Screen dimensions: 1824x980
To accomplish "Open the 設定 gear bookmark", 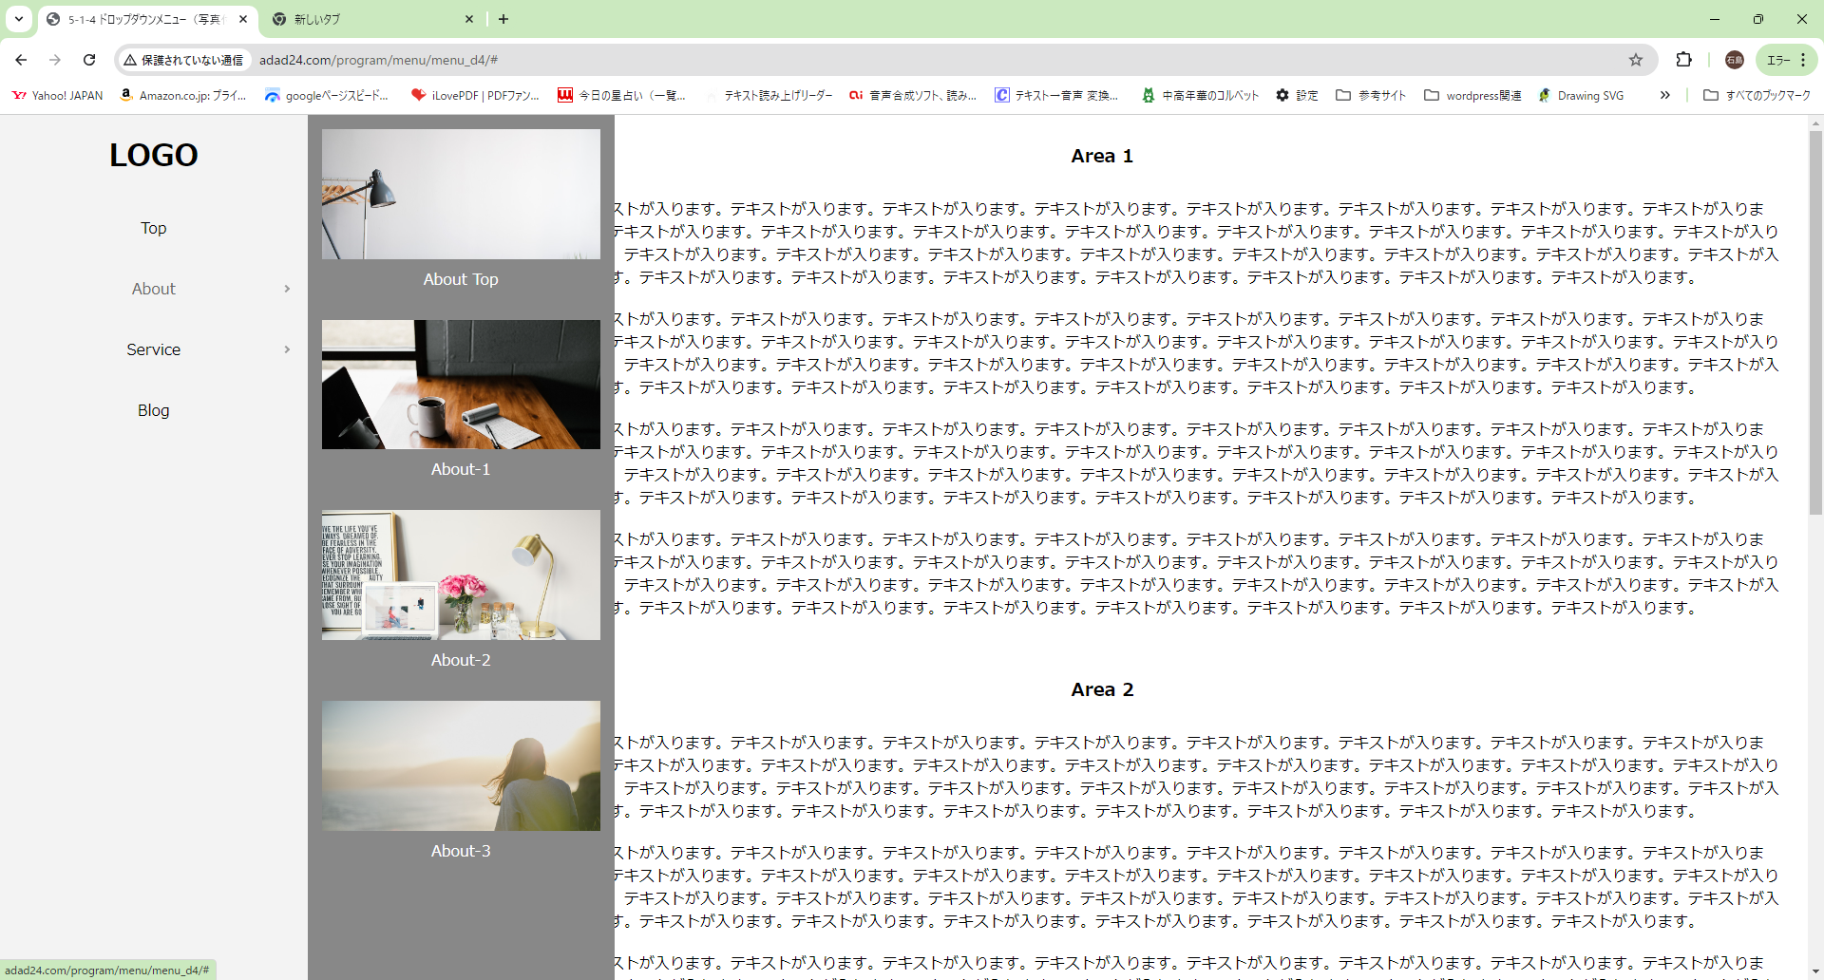I will tap(1297, 95).
